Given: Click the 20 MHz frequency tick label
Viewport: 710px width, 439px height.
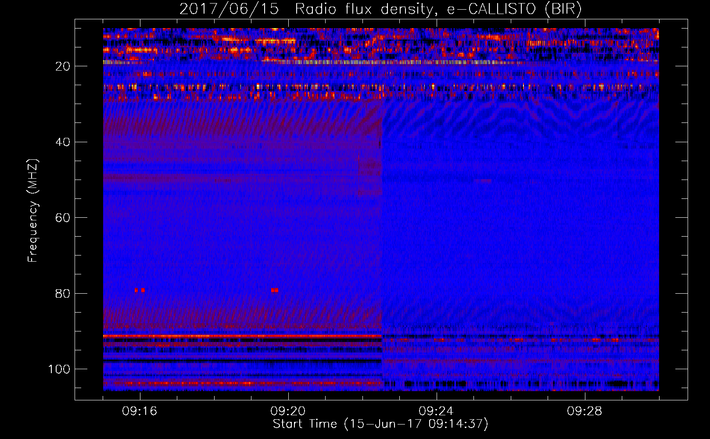Looking at the screenshot, I should point(64,66).
